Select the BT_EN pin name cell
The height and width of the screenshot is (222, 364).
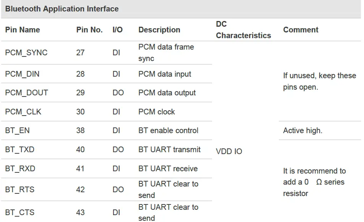coord(17,130)
